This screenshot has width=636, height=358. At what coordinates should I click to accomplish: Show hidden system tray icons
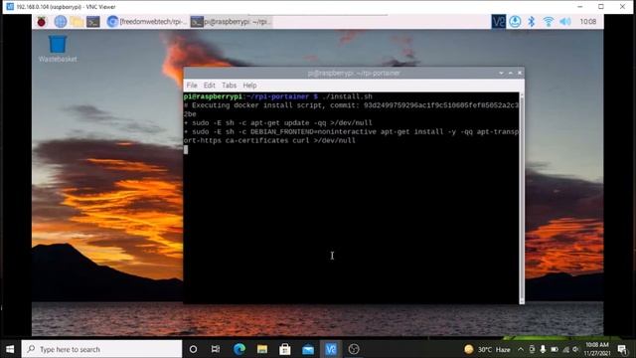[x=521, y=349]
